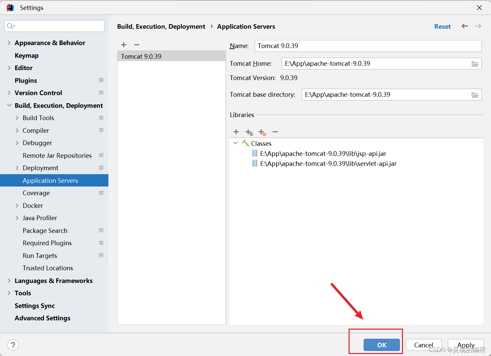This screenshot has width=491, height=356.
Task: Open Trusted Locations settings
Action: pyautogui.click(x=48, y=268)
